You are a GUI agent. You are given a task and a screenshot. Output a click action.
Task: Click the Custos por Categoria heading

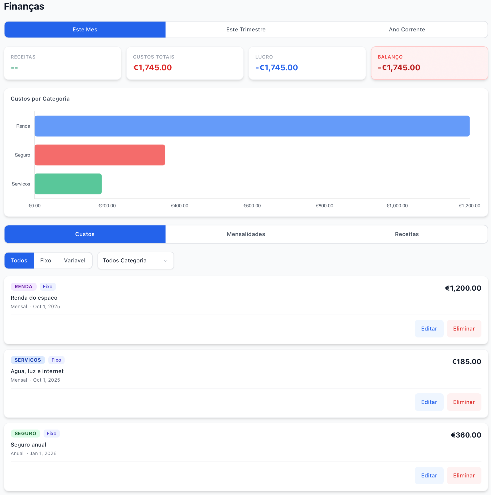40,99
